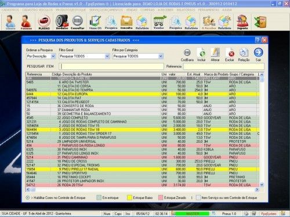Open the AJUDA menu
Image resolution: width=290 pixels, height=217 pixels.
tap(227, 10)
